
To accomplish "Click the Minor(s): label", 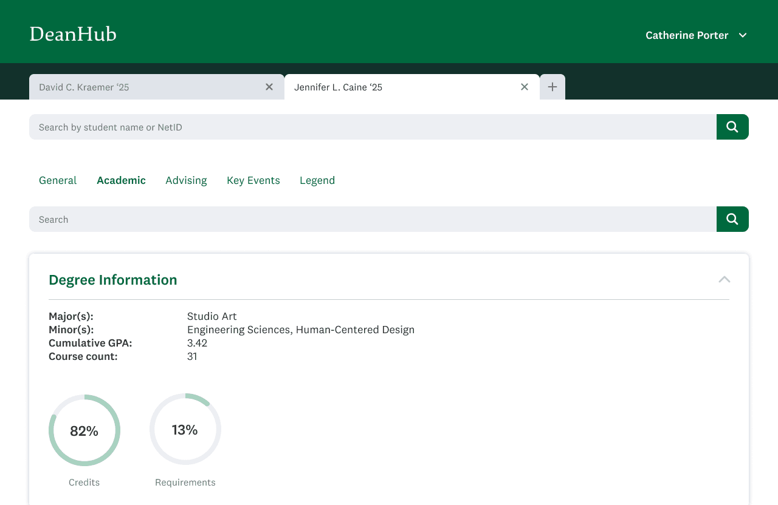I will click(71, 330).
